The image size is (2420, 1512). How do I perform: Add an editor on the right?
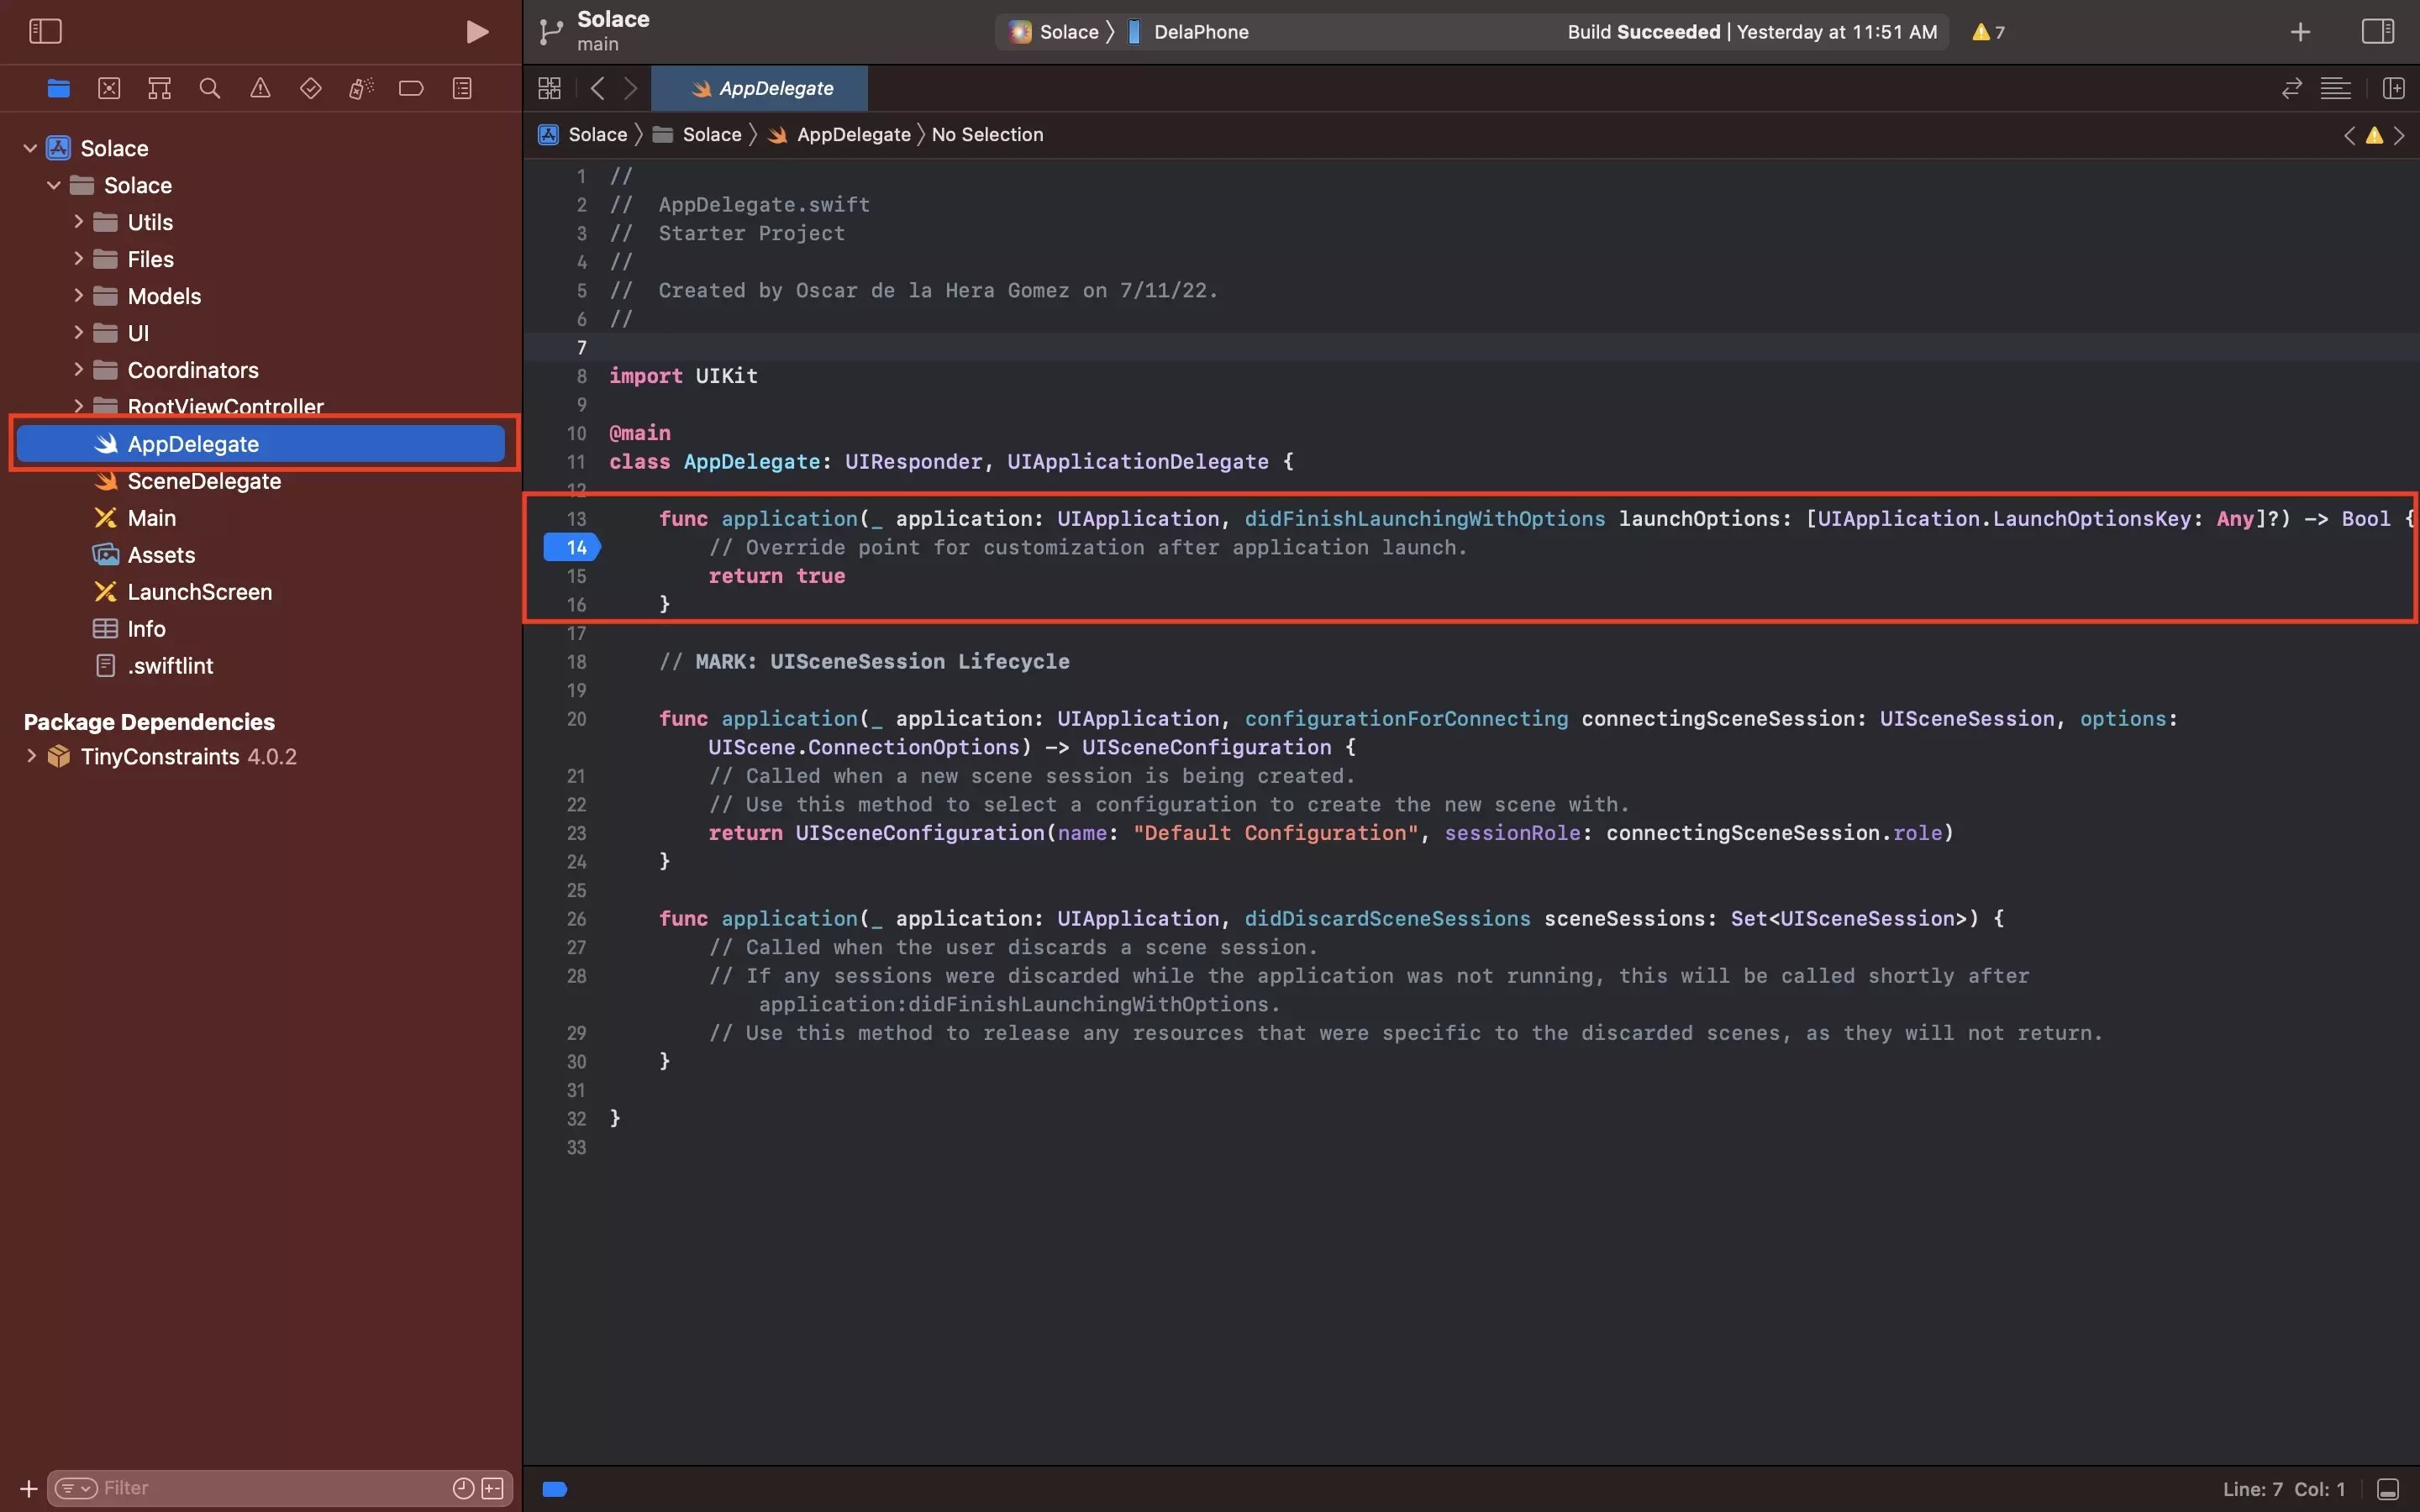2394,88
